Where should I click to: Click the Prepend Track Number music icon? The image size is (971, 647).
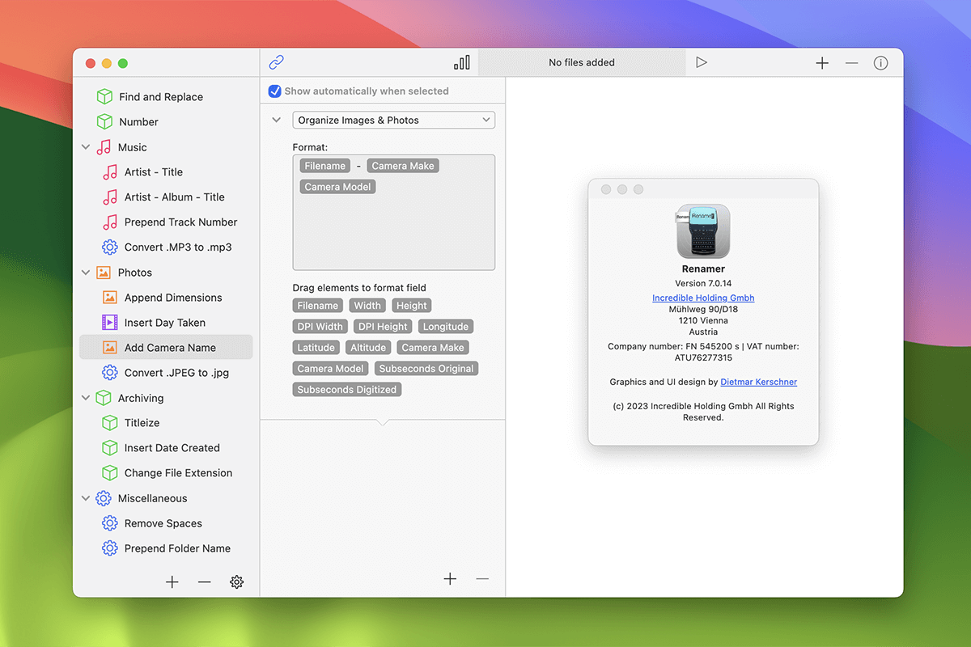pyautogui.click(x=110, y=222)
